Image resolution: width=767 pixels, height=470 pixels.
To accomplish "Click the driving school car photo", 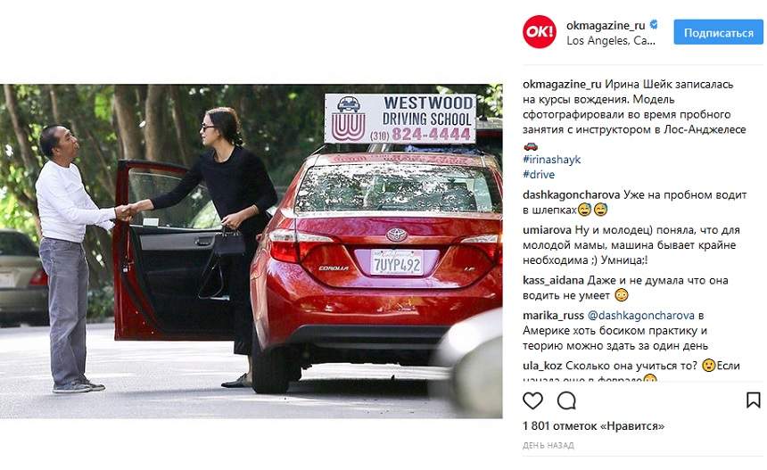I will click(x=251, y=251).
